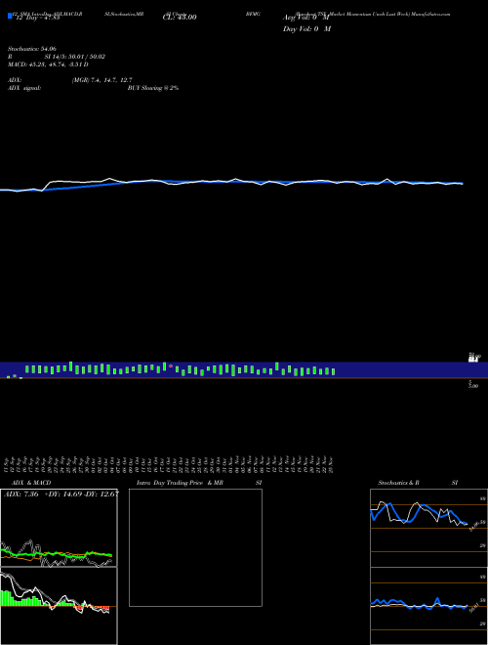Open the MACD histogram chart with green and red bars
Viewport: 488px width, 645px height.
coord(59,606)
